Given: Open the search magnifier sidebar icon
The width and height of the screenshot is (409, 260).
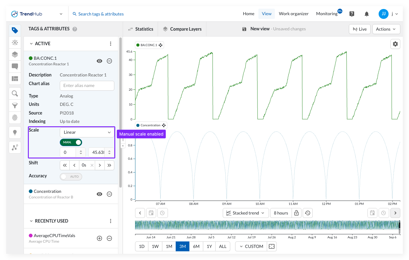Looking at the screenshot, I should [15, 93].
